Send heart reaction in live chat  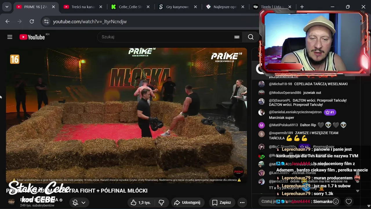349,201
